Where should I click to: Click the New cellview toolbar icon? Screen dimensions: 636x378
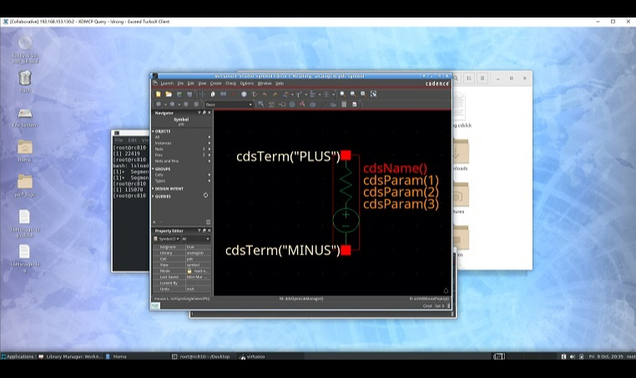tap(159, 94)
